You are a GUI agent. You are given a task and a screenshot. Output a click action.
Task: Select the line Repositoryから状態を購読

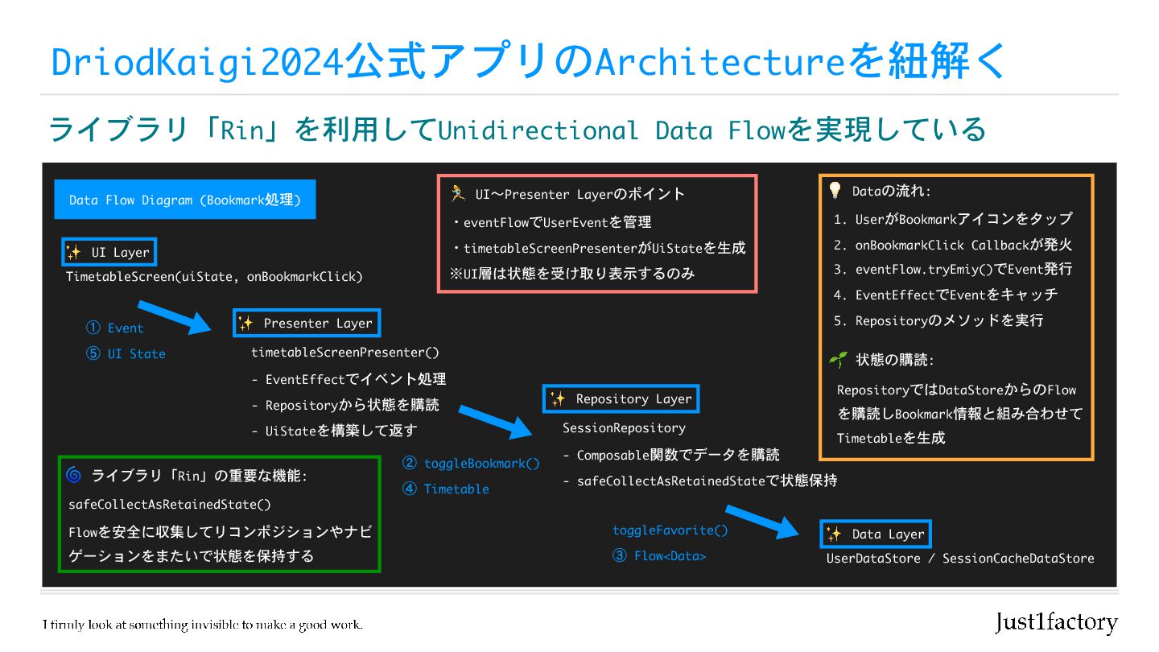point(345,405)
